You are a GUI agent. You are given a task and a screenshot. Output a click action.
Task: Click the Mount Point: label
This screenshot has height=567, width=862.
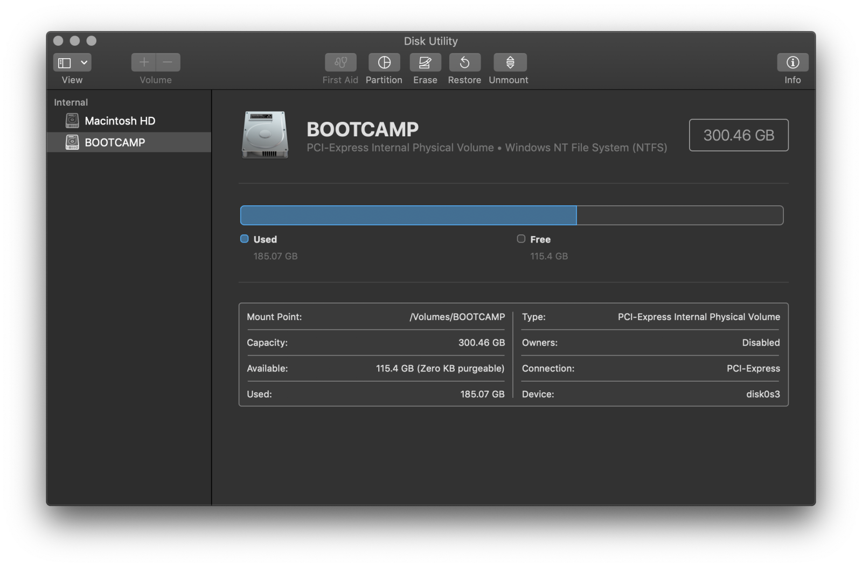(x=274, y=317)
